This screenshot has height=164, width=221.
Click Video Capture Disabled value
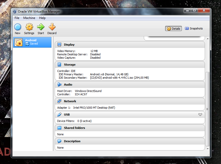pos(95,58)
